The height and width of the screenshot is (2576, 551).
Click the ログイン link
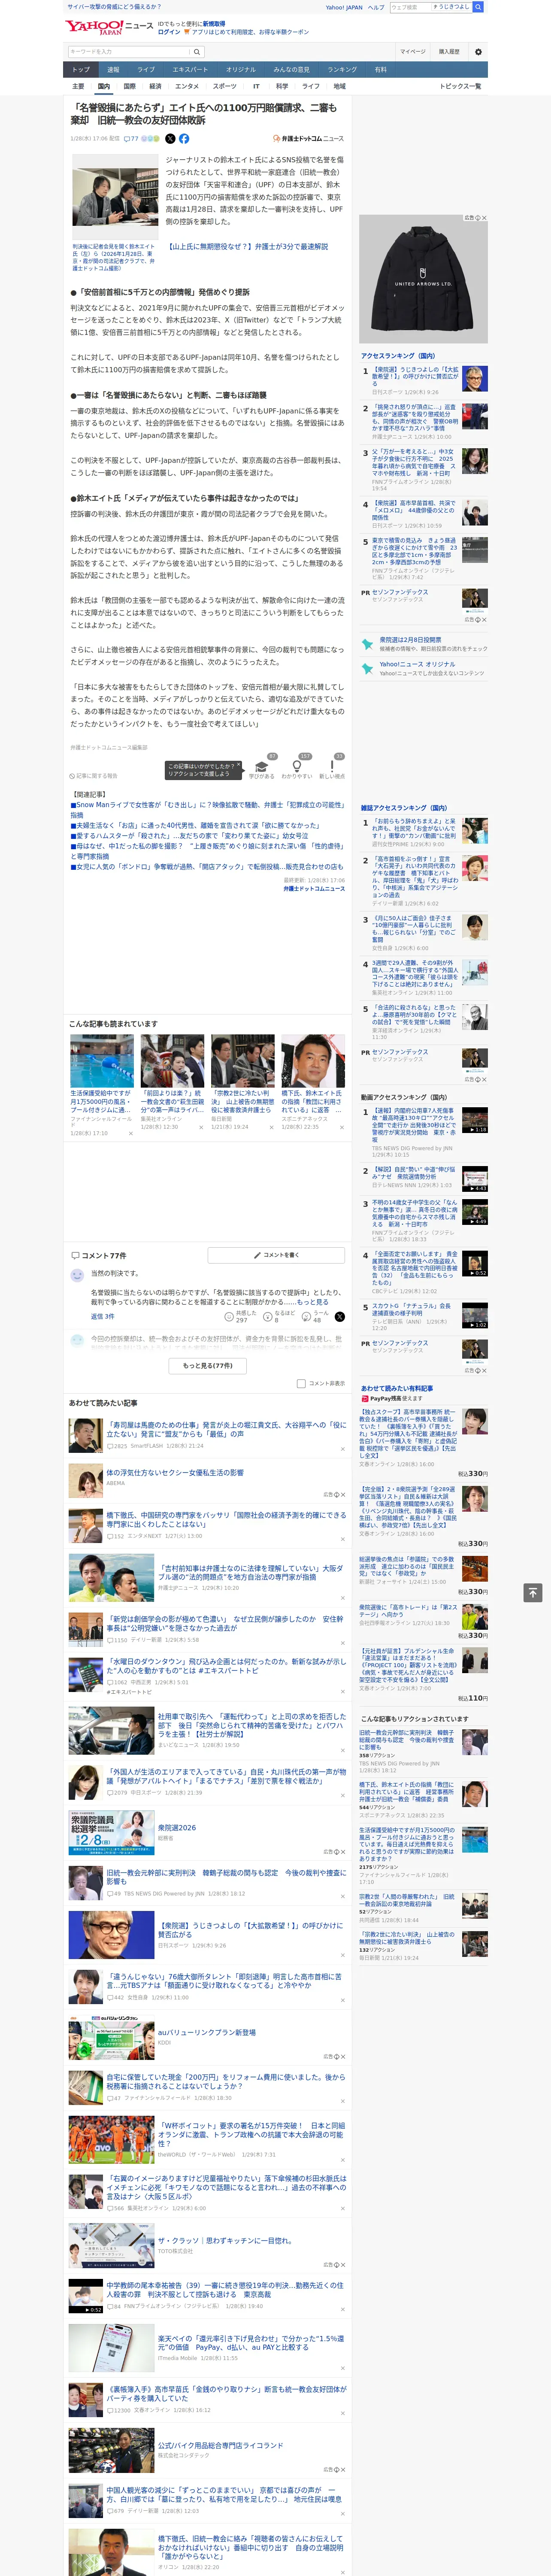pos(169,32)
